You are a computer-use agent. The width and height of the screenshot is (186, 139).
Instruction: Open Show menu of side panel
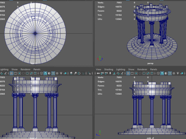(x=131, y=69)
